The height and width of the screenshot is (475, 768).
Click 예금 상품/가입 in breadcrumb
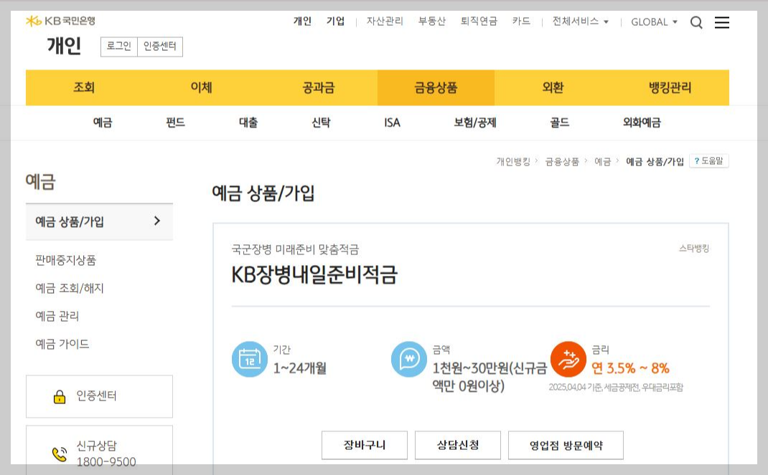655,161
